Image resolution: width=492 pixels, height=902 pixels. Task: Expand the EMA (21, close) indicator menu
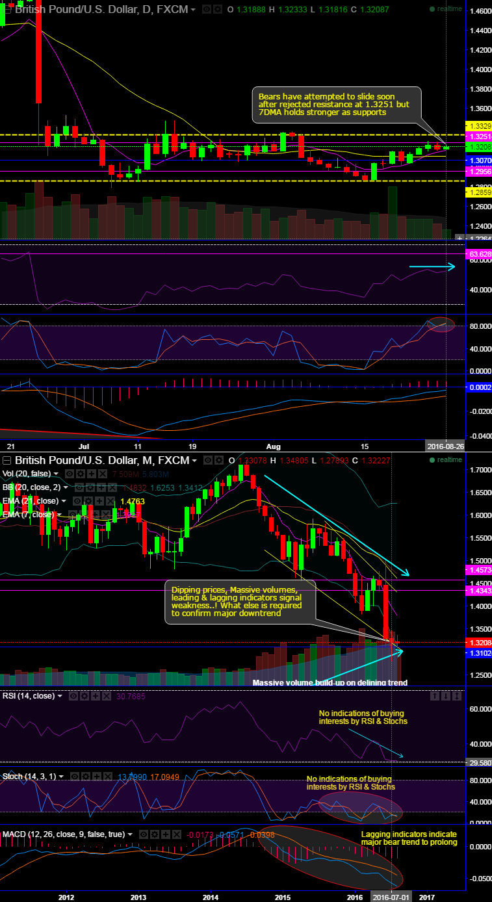(x=63, y=501)
